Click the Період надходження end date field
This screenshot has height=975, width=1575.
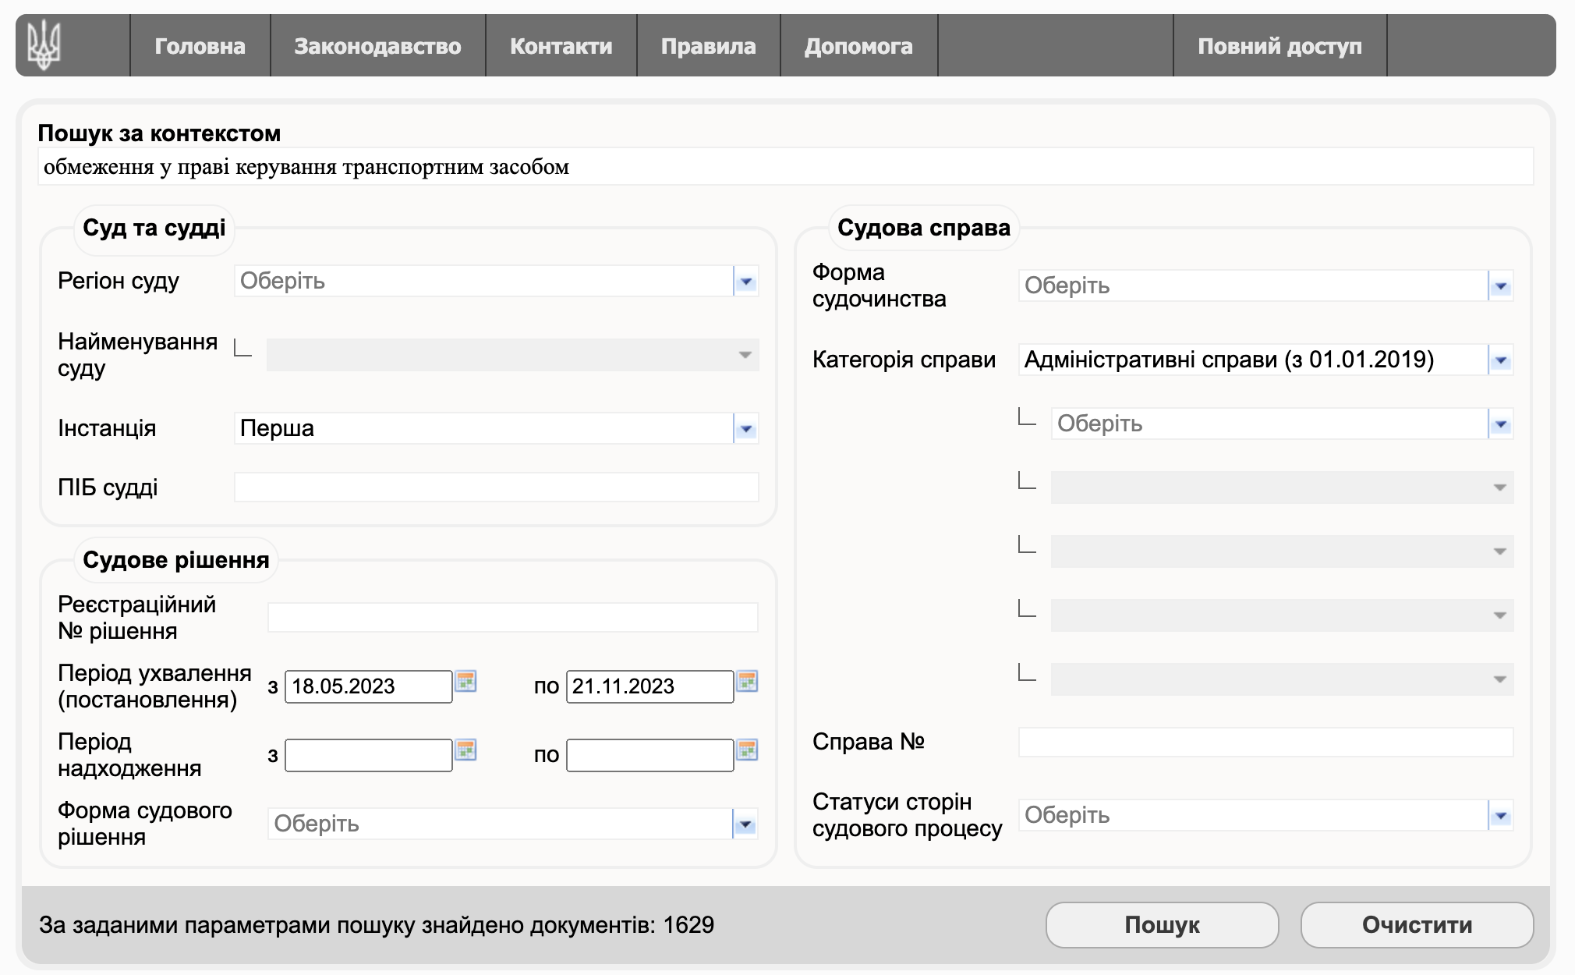pos(649,755)
